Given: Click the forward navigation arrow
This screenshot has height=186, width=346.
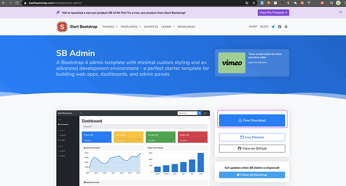Looking at the screenshot, I should [10, 3].
